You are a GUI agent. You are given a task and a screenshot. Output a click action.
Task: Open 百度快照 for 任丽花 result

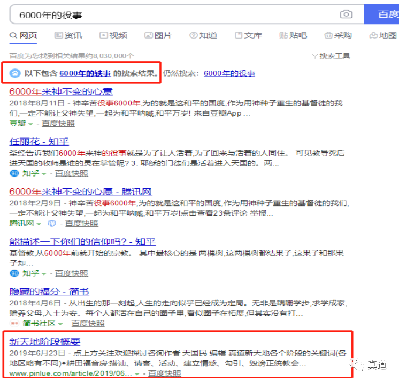point(72,173)
